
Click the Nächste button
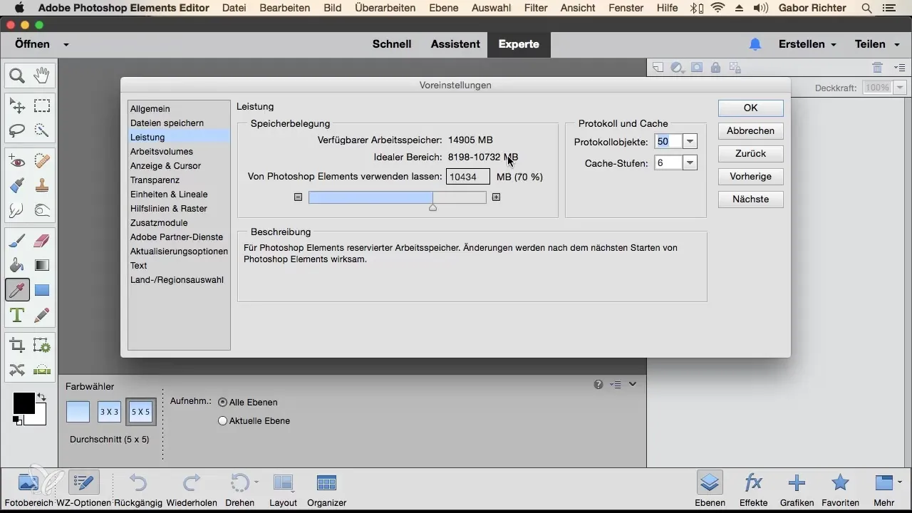coord(751,199)
